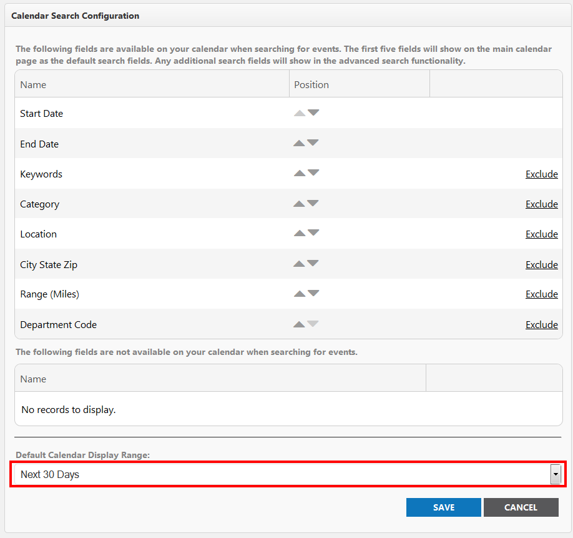
Task: Move End Date up one position
Action: 299,143
